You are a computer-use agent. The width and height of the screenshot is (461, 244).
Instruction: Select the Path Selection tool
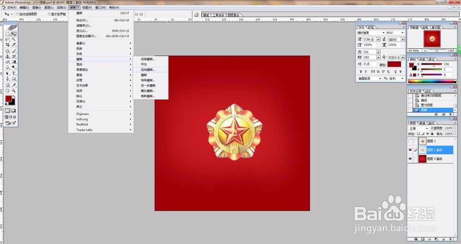[x=8, y=74]
